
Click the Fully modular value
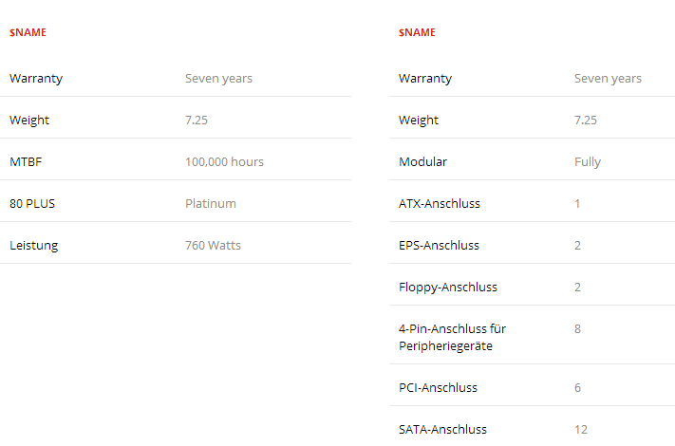point(587,162)
